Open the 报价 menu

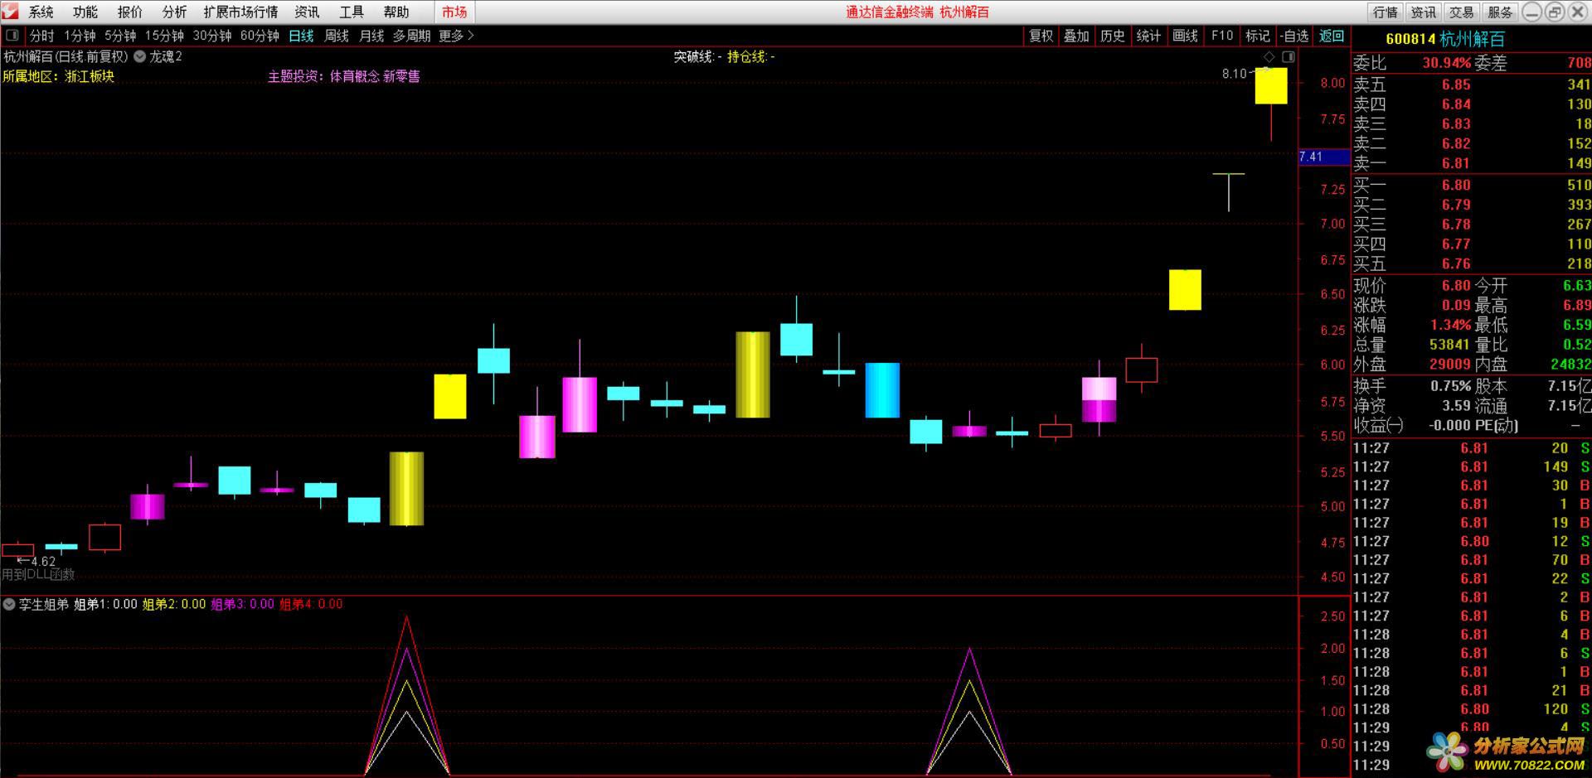tap(130, 12)
